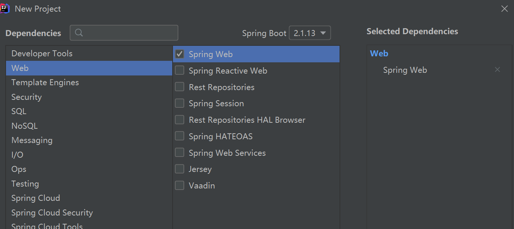The width and height of the screenshot is (514, 229).
Task: Enable the Jersey dependency
Action: 179,169
